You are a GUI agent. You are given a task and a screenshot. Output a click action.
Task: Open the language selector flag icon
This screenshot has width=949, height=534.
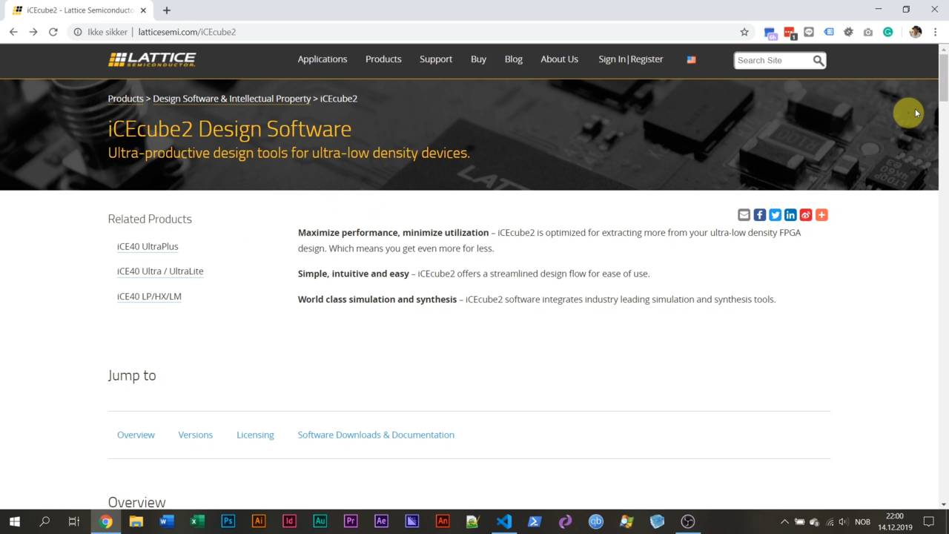691,60
